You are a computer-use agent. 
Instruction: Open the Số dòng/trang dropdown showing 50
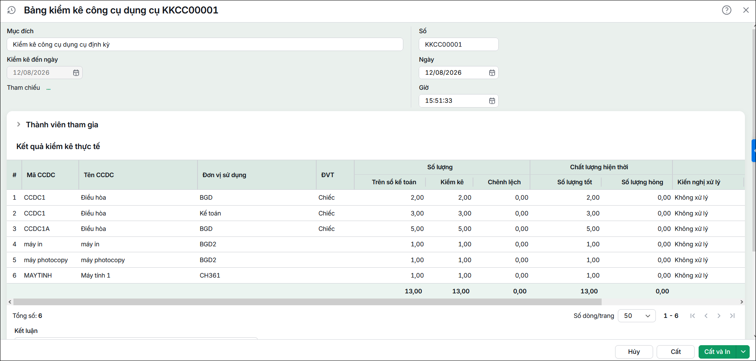coord(637,316)
